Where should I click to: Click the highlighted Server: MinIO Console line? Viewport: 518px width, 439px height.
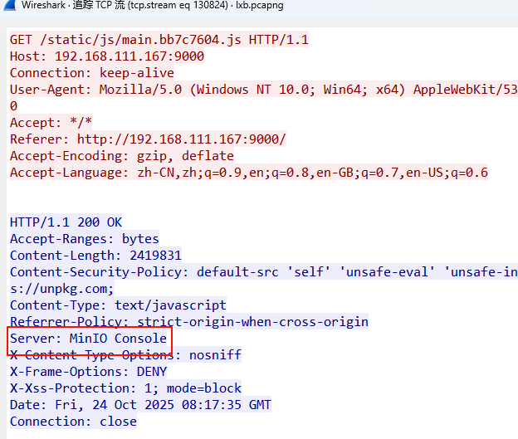pyautogui.click(x=88, y=339)
